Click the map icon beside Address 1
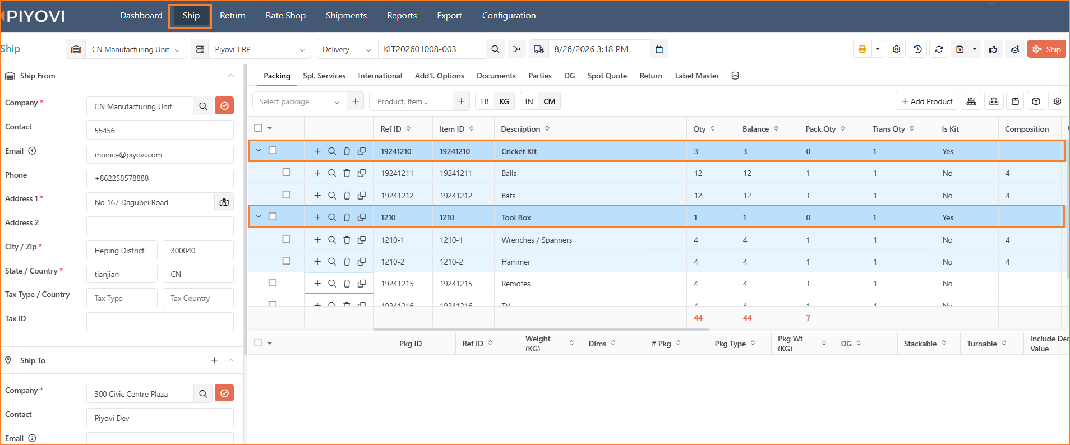The image size is (1070, 445). pyautogui.click(x=224, y=202)
